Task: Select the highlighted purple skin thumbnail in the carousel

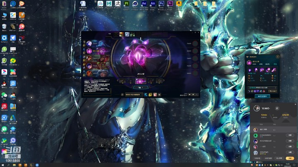Action: point(141,81)
